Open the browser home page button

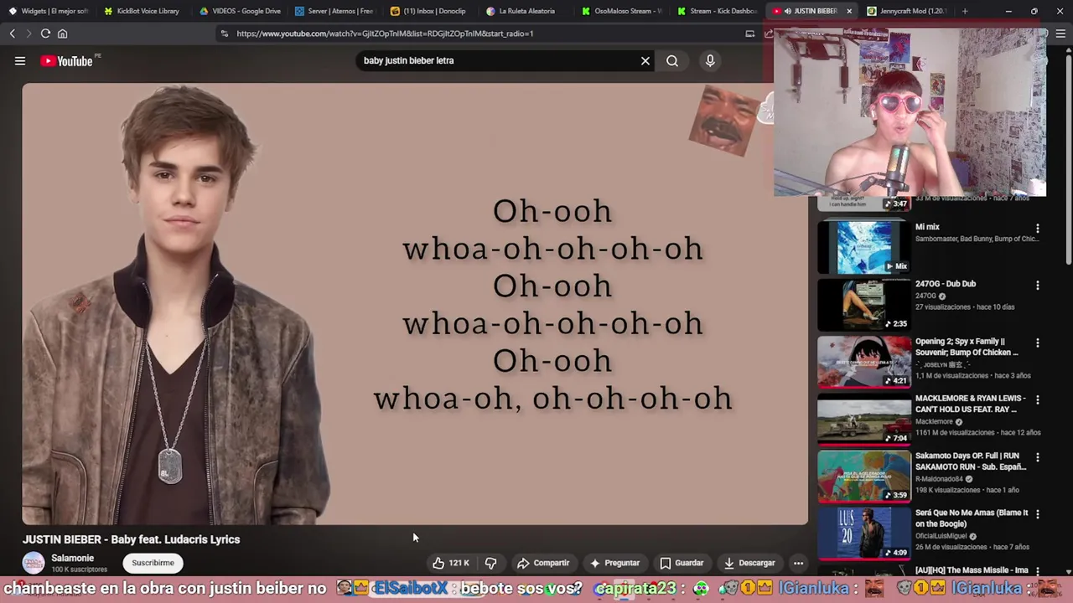(x=62, y=33)
